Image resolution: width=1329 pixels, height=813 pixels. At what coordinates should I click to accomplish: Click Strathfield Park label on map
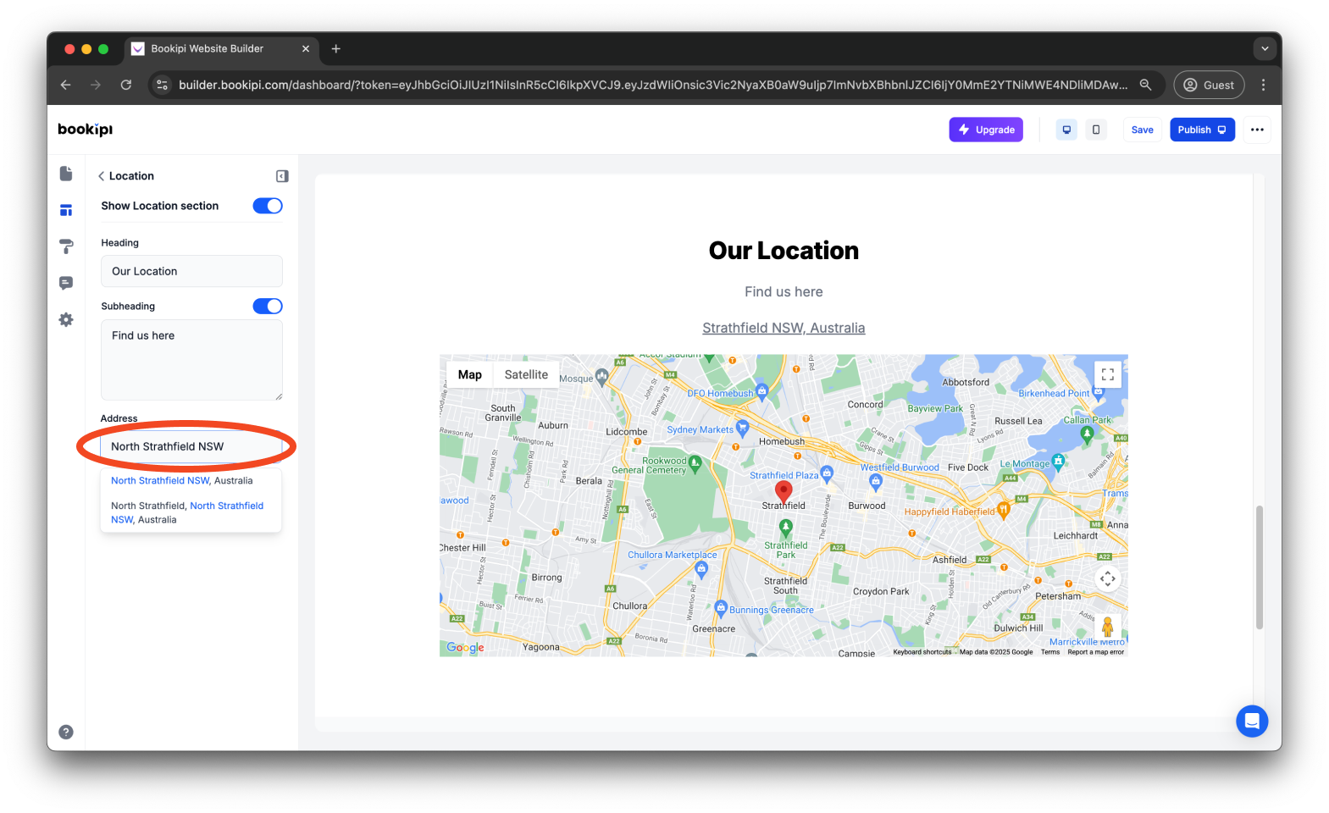[786, 550]
